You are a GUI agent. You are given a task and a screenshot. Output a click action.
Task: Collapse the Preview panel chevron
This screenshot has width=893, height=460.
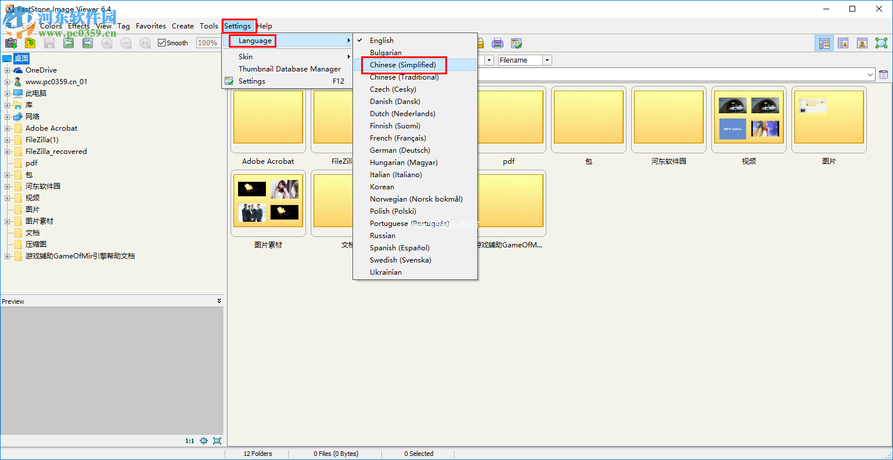219,301
